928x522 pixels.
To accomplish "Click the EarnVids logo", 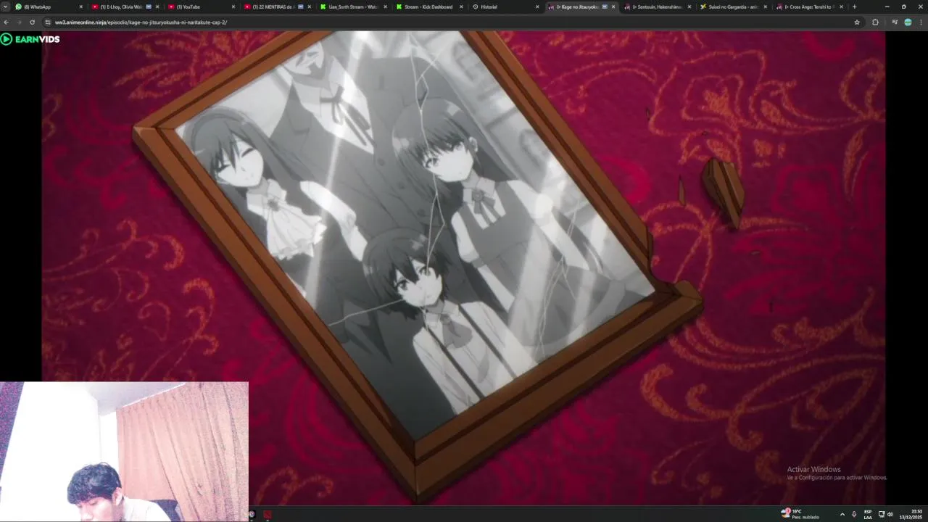I will pyautogui.click(x=30, y=39).
